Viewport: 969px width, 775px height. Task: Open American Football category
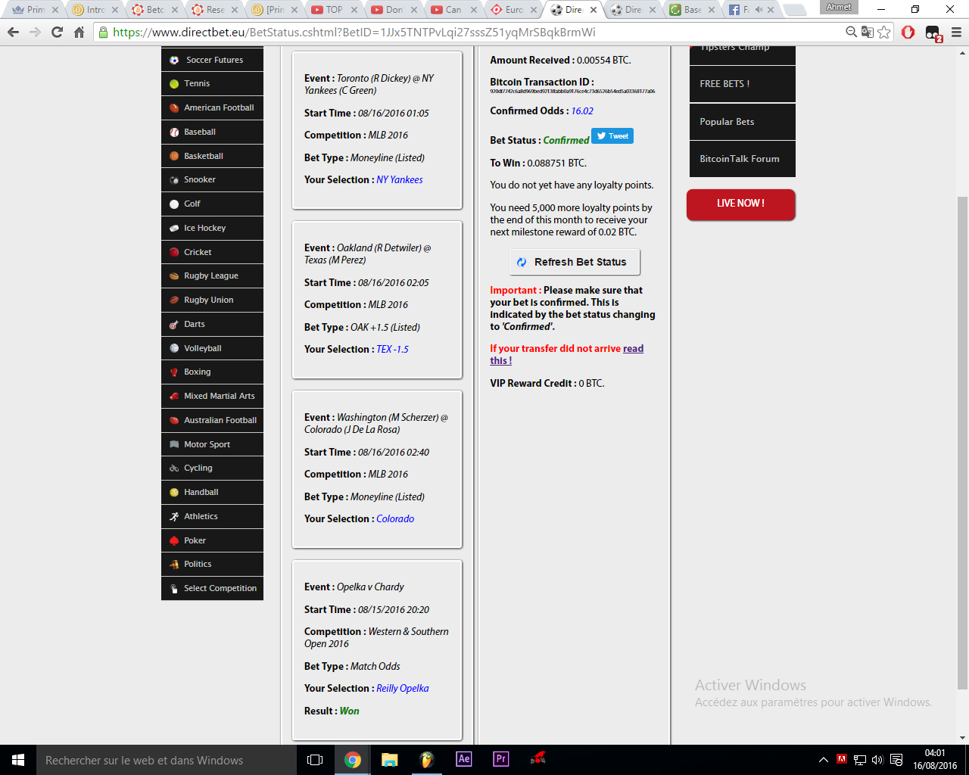[x=212, y=107]
